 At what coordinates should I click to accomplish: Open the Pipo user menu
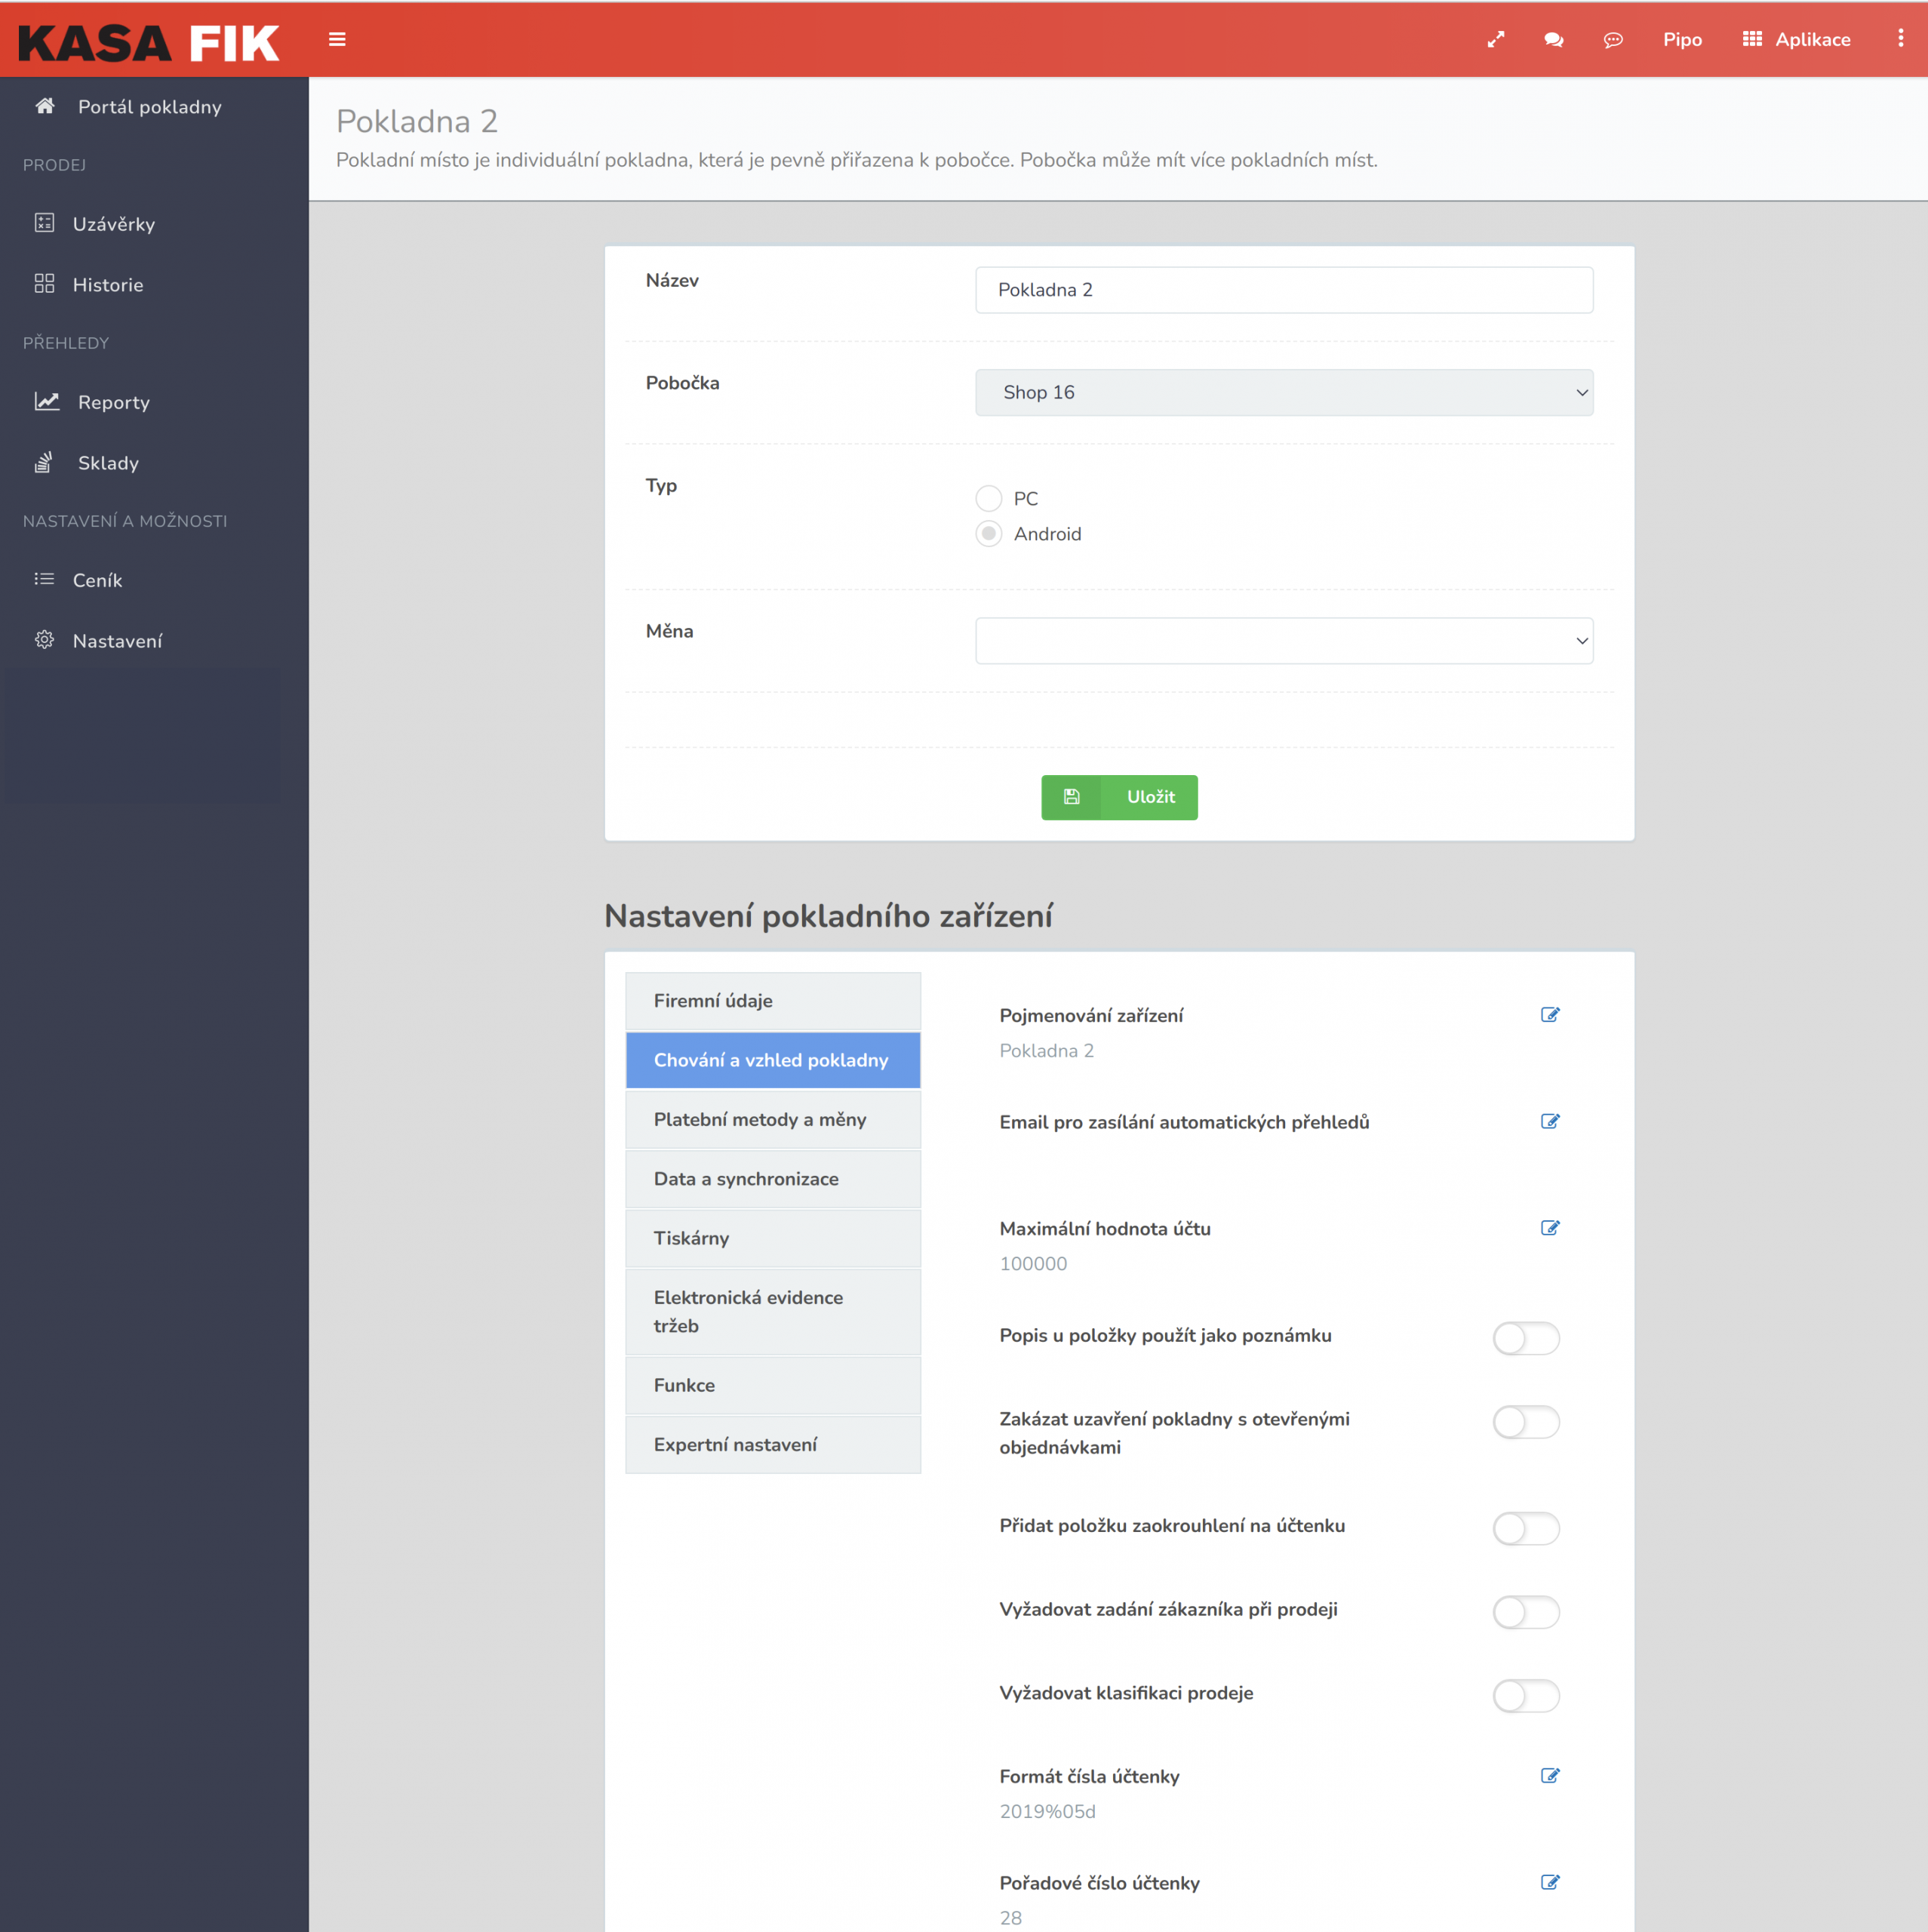1682,40
